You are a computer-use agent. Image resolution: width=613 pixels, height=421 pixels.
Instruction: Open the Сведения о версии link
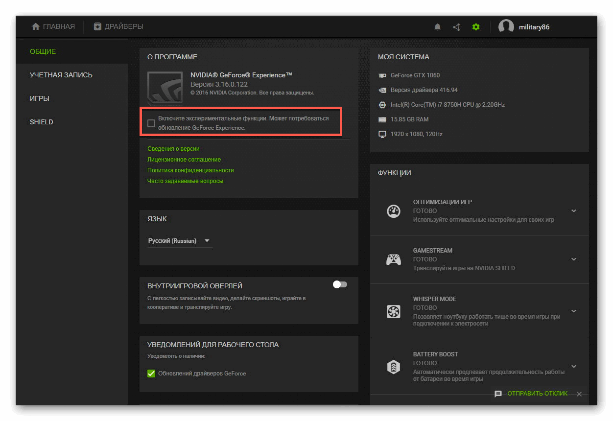(x=173, y=149)
